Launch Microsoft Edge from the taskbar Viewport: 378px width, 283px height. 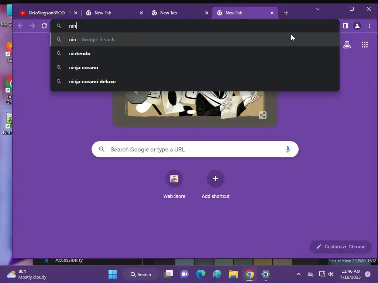click(x=200, y=274)
